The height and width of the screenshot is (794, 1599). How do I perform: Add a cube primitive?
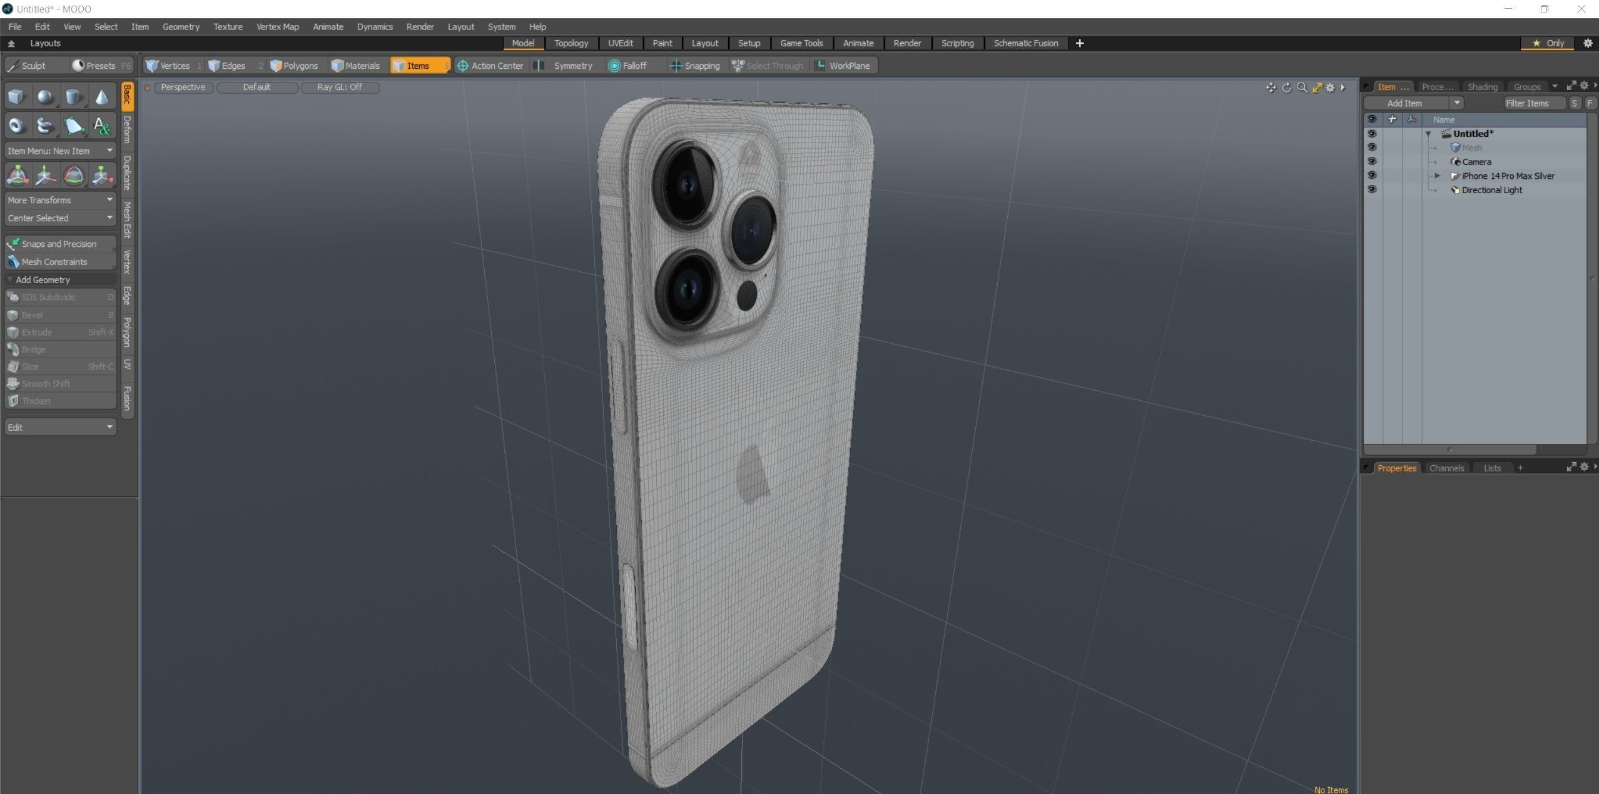click(17, 97)
